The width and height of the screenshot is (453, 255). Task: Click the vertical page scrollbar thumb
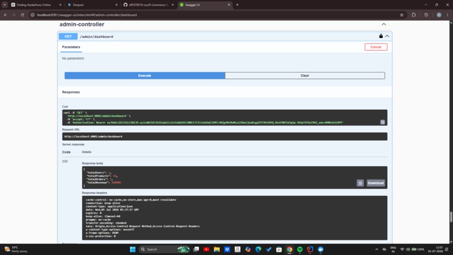pyautogui.click(x=451, y=217)
